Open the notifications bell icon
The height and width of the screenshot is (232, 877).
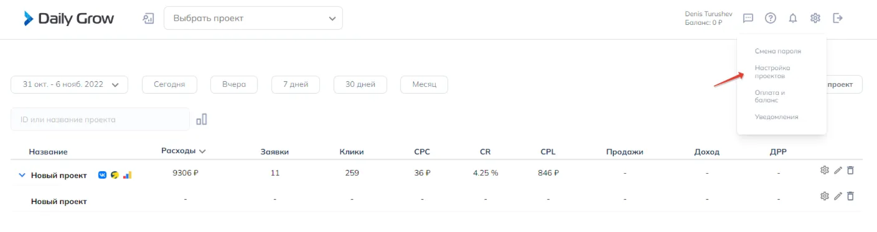click(793, 18)
